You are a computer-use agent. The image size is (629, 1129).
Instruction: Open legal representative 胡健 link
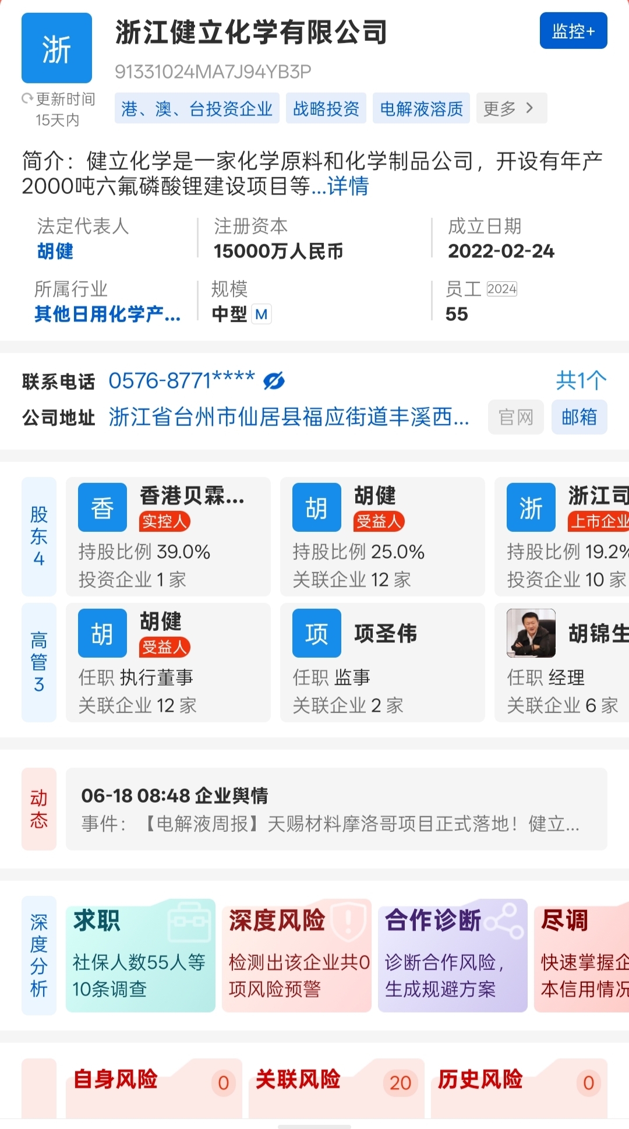55,252
